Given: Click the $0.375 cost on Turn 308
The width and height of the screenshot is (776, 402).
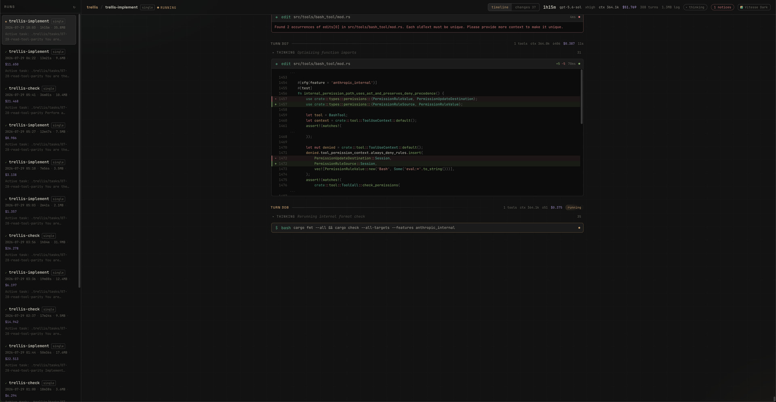Looking at the screenshot, I should (x=556, y=207).
